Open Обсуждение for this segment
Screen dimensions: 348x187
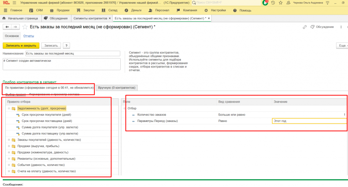coord(322,27)
